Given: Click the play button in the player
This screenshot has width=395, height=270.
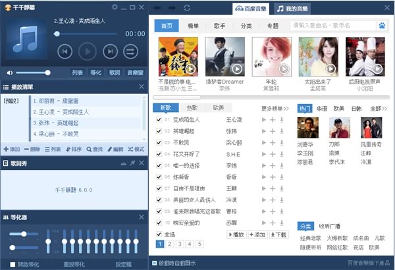Looking at the screenshot, I should coord(87,51).
